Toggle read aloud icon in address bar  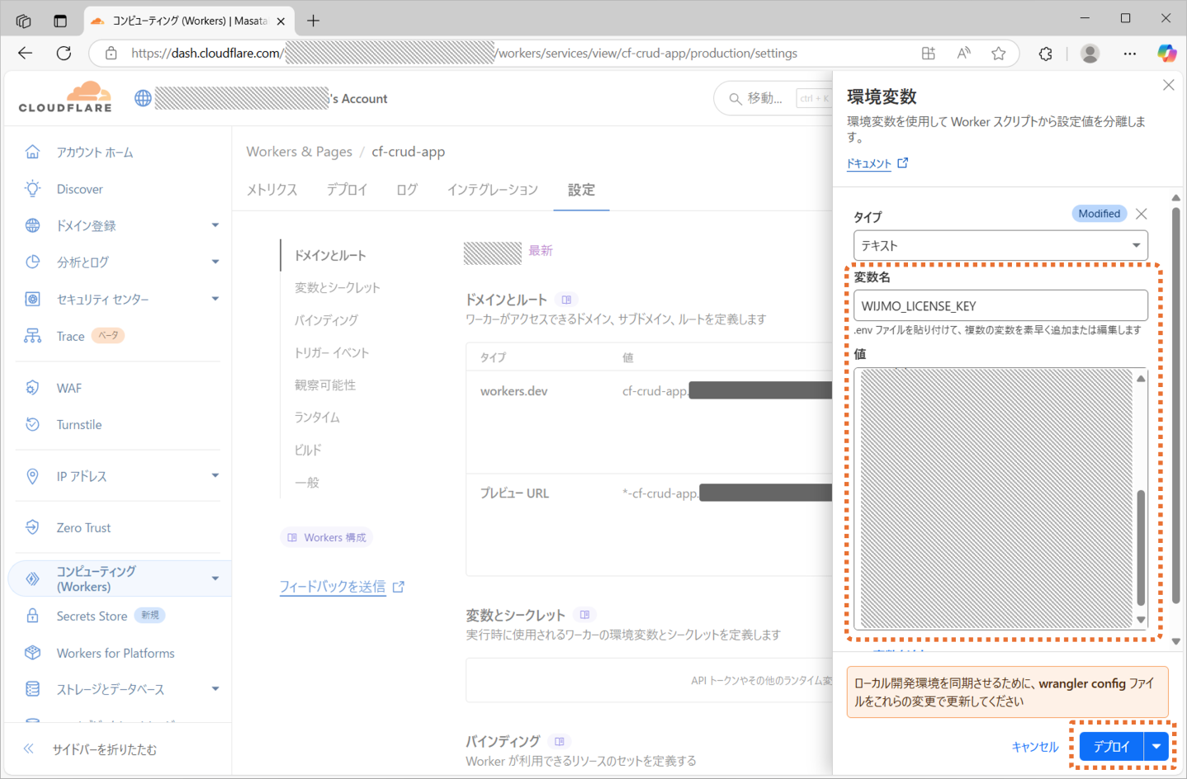[963, 54]
